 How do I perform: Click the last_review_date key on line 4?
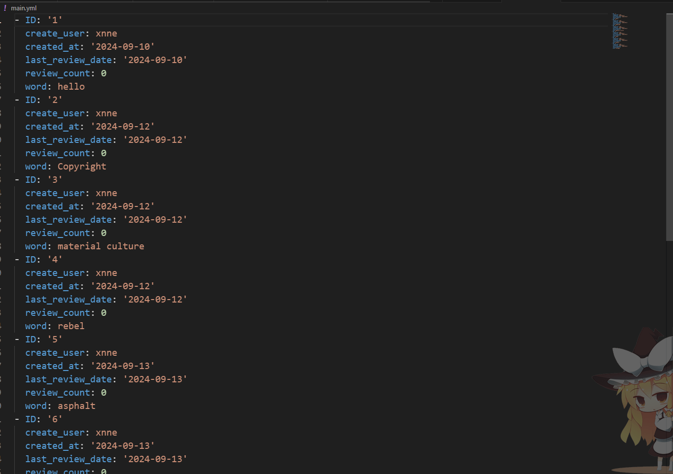pyautogui.click(x=69, y=60)
